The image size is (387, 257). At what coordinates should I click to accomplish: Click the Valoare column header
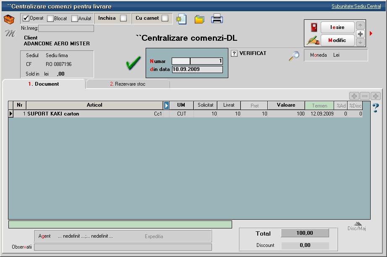tap(286, 105)
